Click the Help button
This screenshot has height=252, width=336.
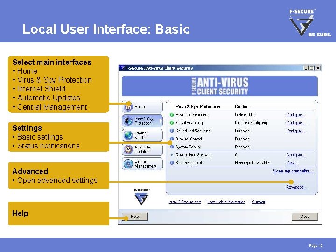click(x=135, y=217)
